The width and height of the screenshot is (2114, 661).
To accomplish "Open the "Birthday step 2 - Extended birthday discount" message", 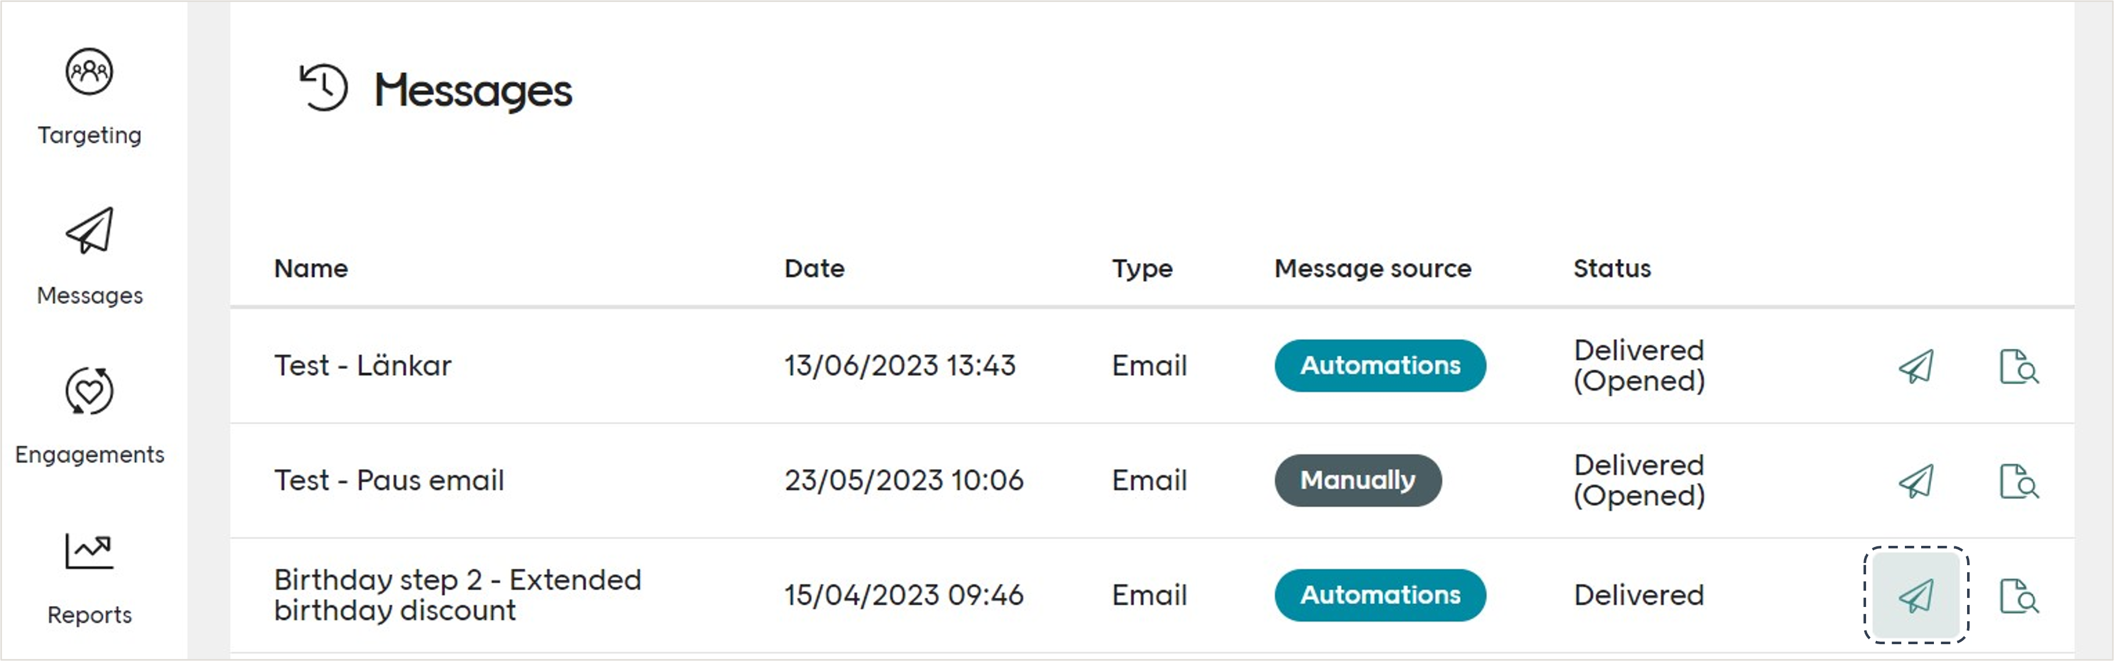I will (457, 595).
